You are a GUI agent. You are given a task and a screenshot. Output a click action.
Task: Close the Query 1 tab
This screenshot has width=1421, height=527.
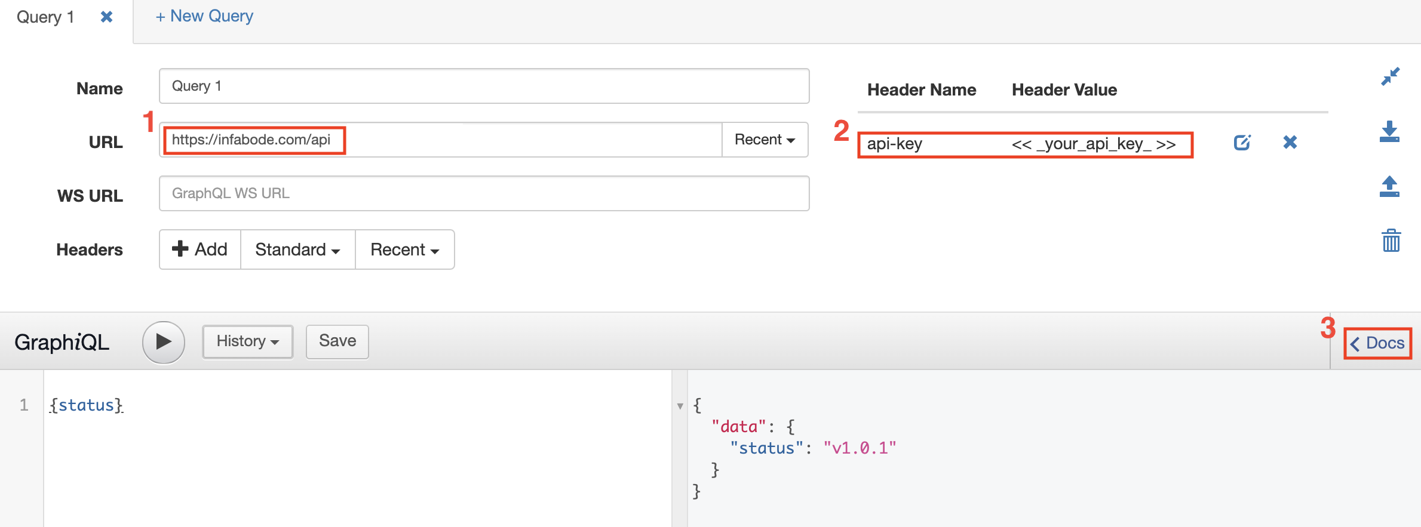pyautogui.click(x=106, y=17)
